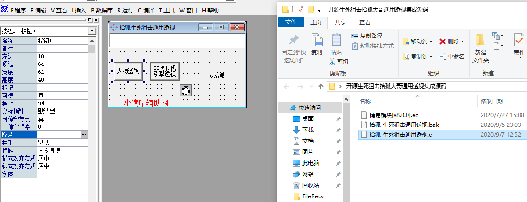The image size is (527, 202).
Task: Open the R.运行 menu
Action: (125, 10)
